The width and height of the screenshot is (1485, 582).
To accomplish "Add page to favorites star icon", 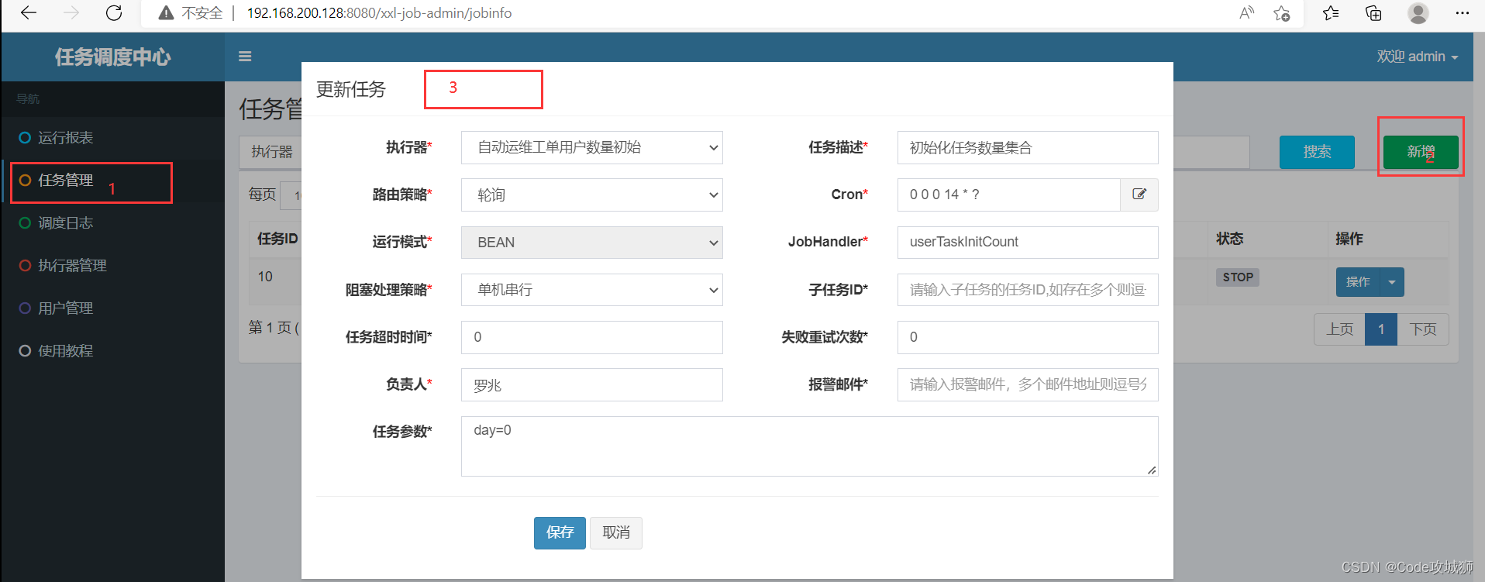I will pyautogui.click(x=1282, y=13).
